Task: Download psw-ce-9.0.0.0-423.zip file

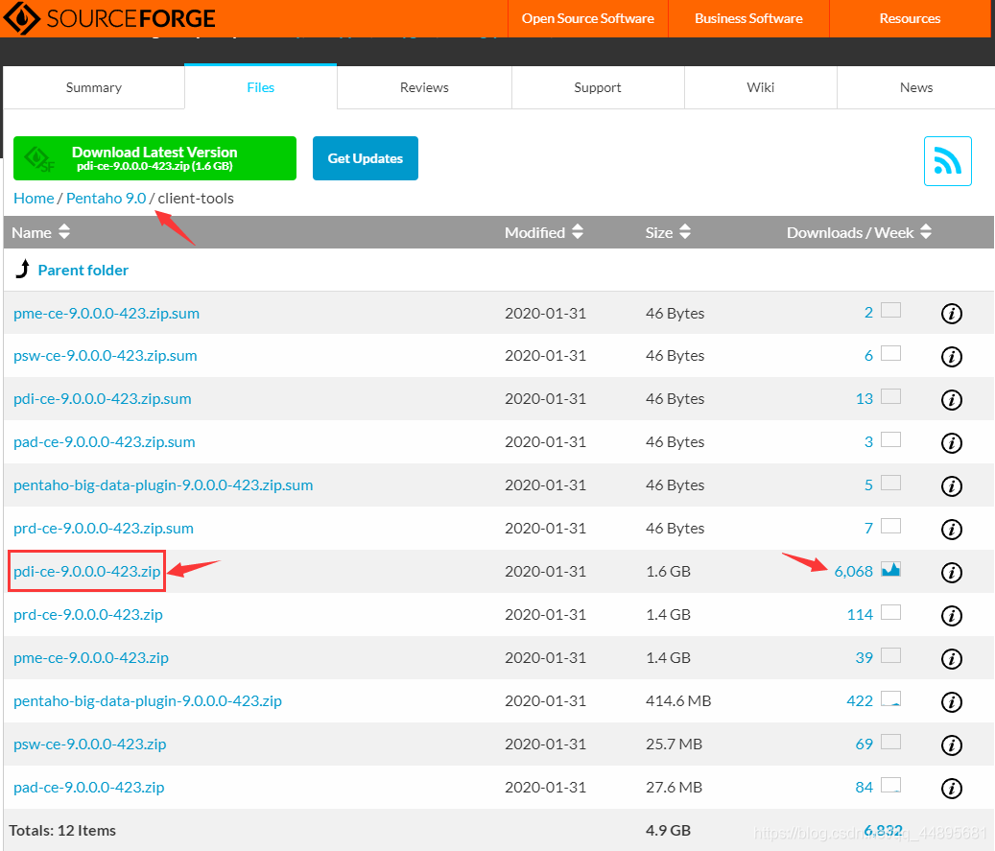Action: (89, 744)
